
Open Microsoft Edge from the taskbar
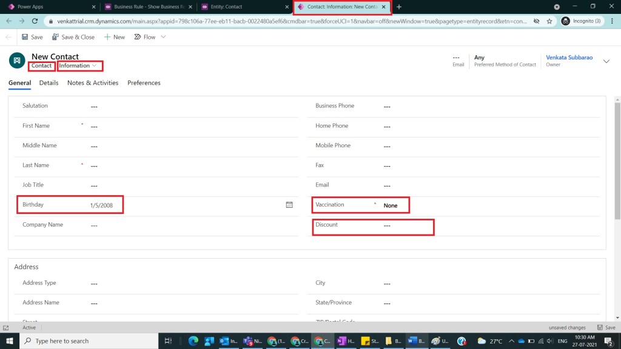tap(193, 341)
